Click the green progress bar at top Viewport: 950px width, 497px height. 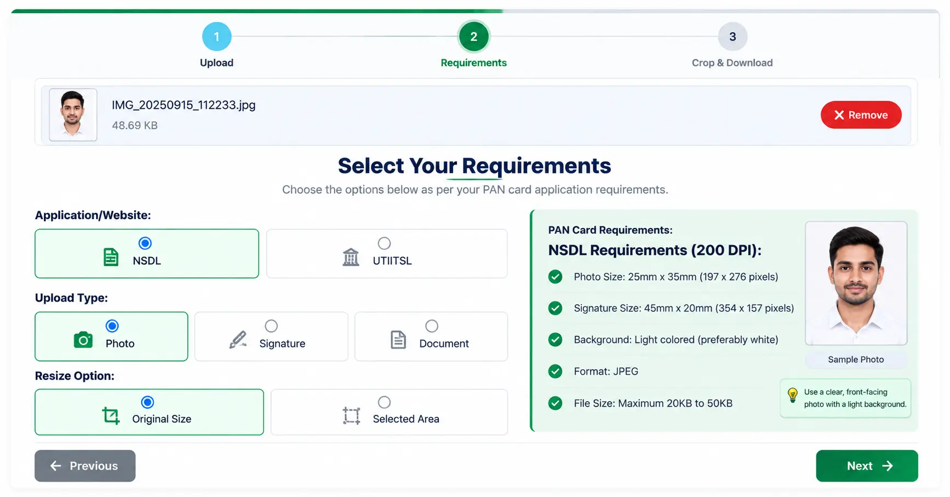pyautogui.click(x=257, y=11)
